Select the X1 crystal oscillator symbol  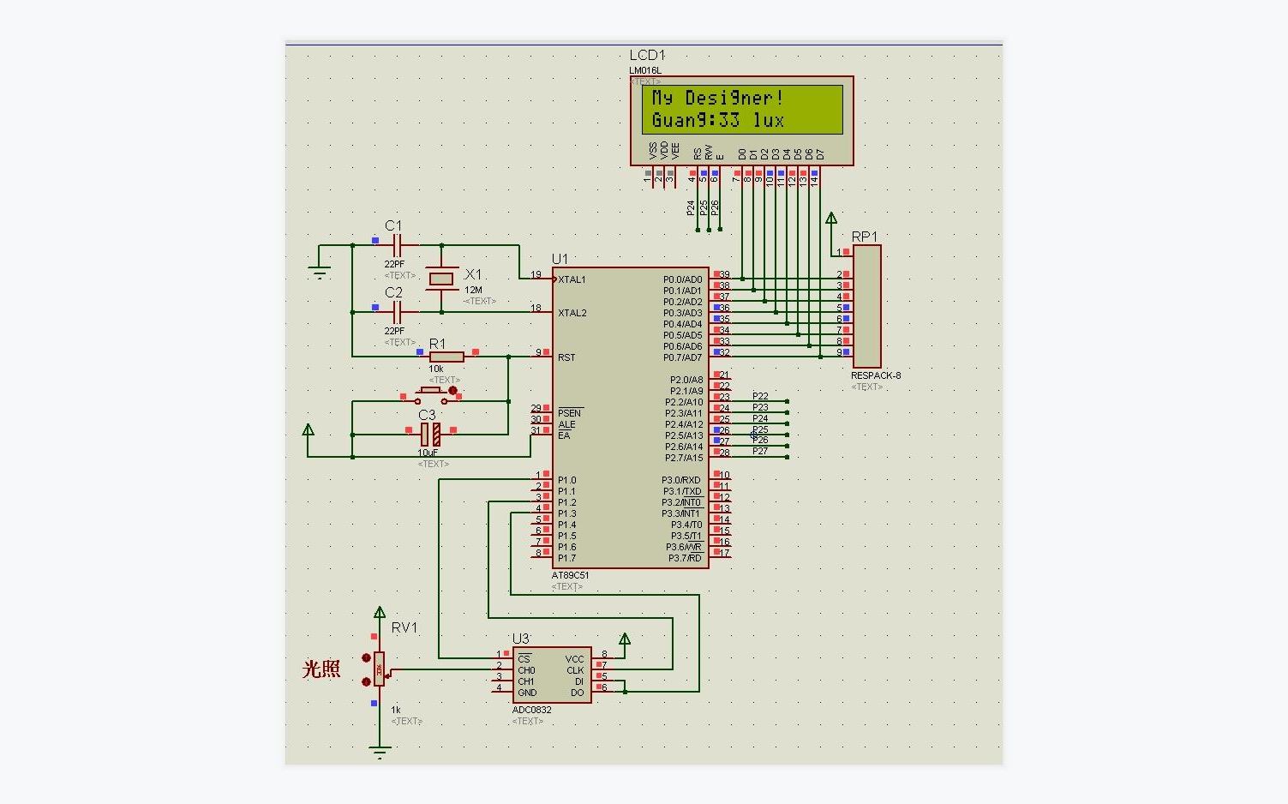pyautogui.click(x=441, y=279)
